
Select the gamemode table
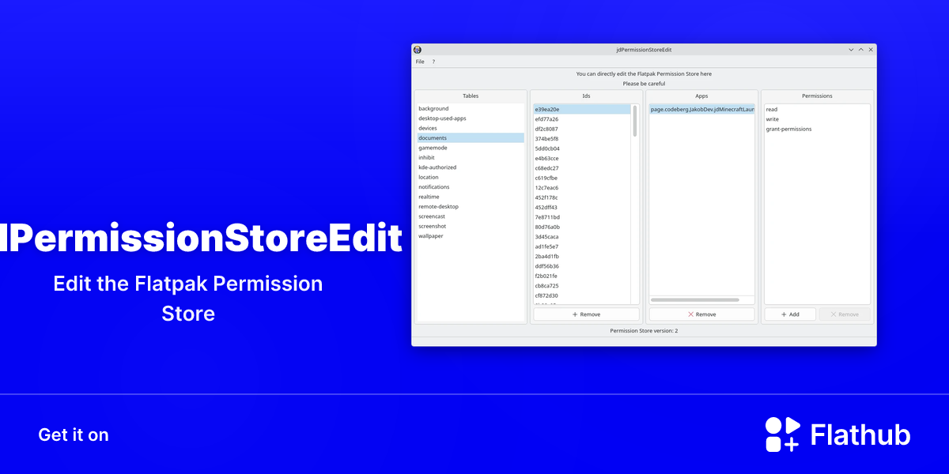[x=471, y=148]
